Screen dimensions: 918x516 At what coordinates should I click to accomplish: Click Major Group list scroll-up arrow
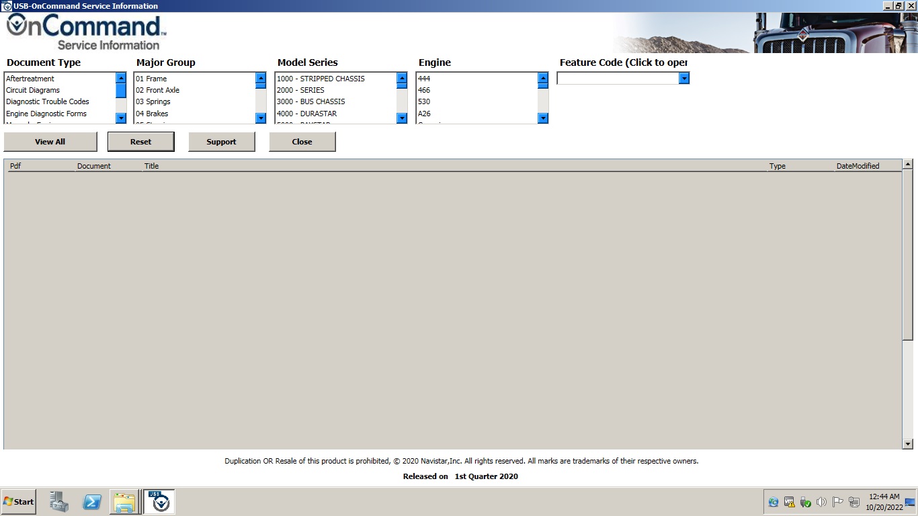point(261,78)
